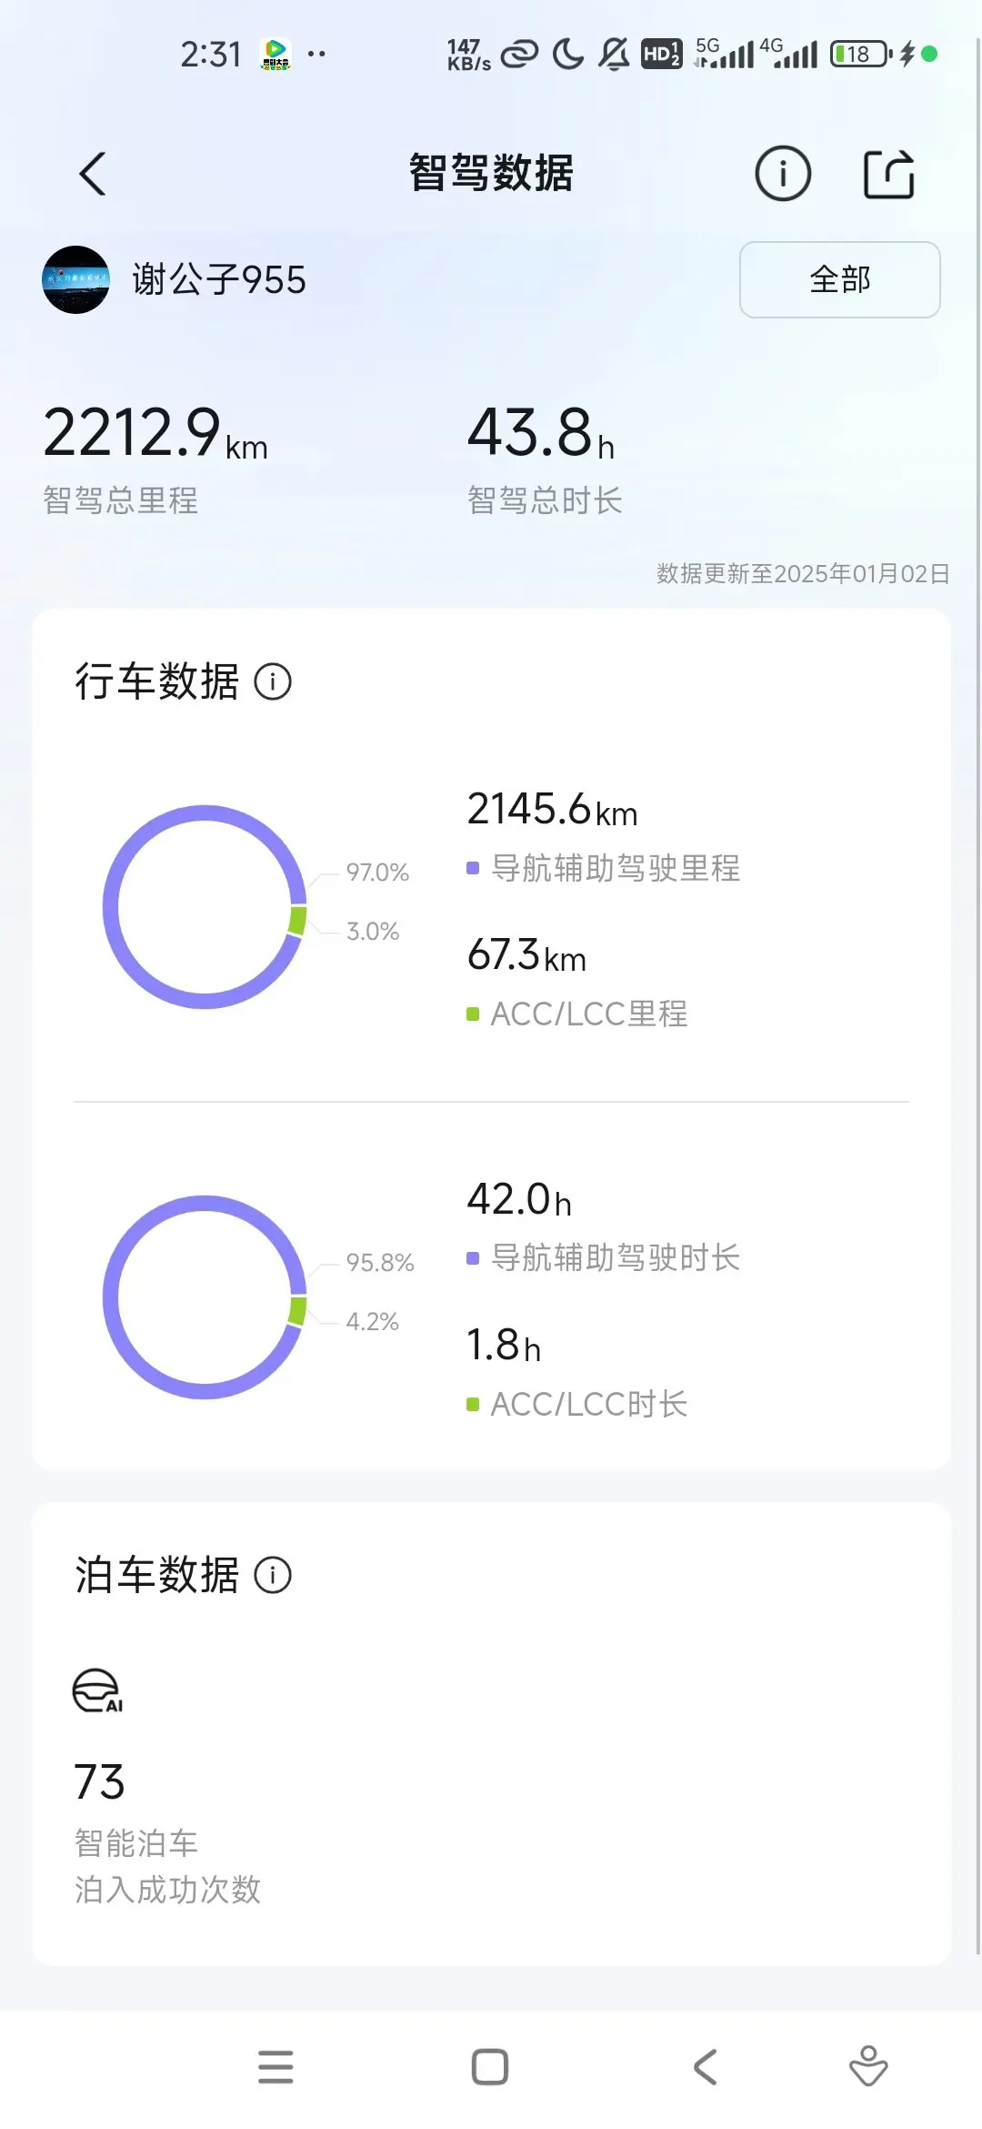Tap the duration donut chart

[205, 1297]
